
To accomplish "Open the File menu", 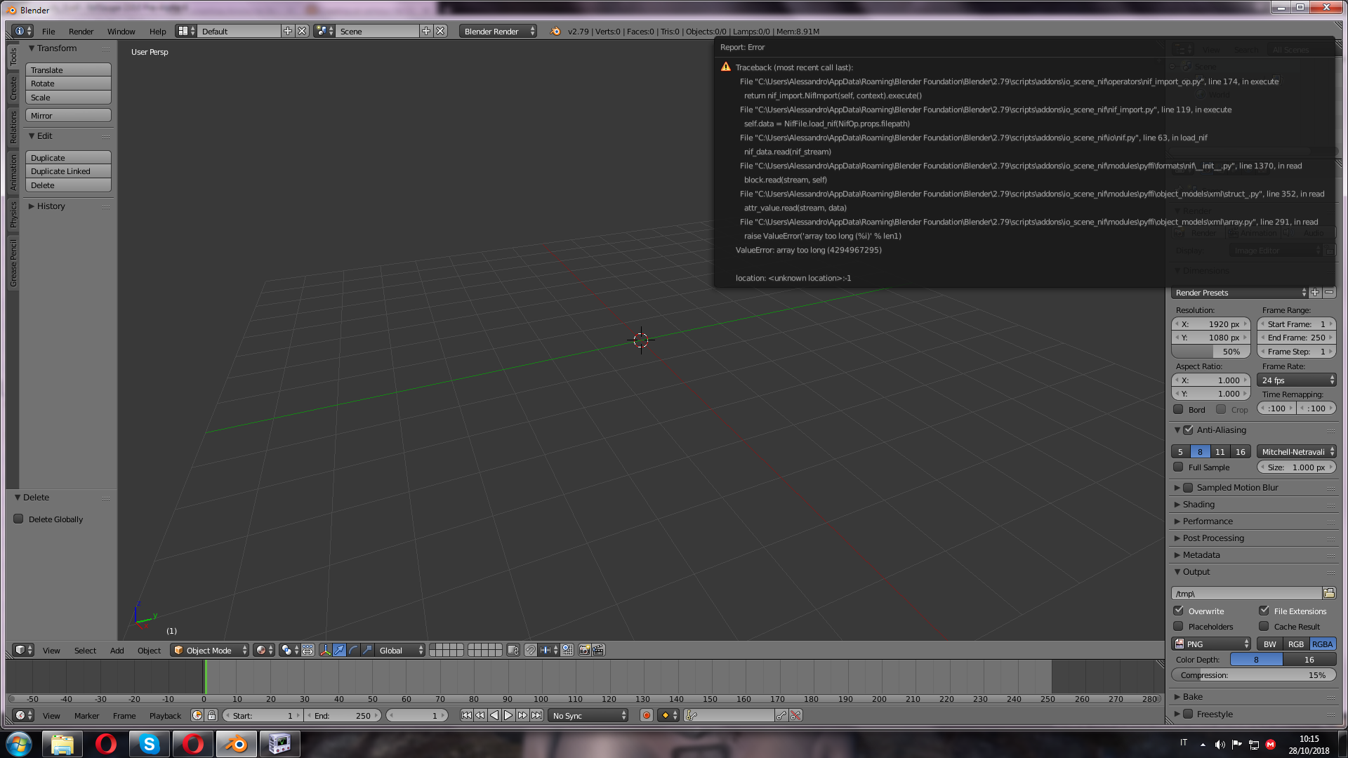I will pos(48,31).
